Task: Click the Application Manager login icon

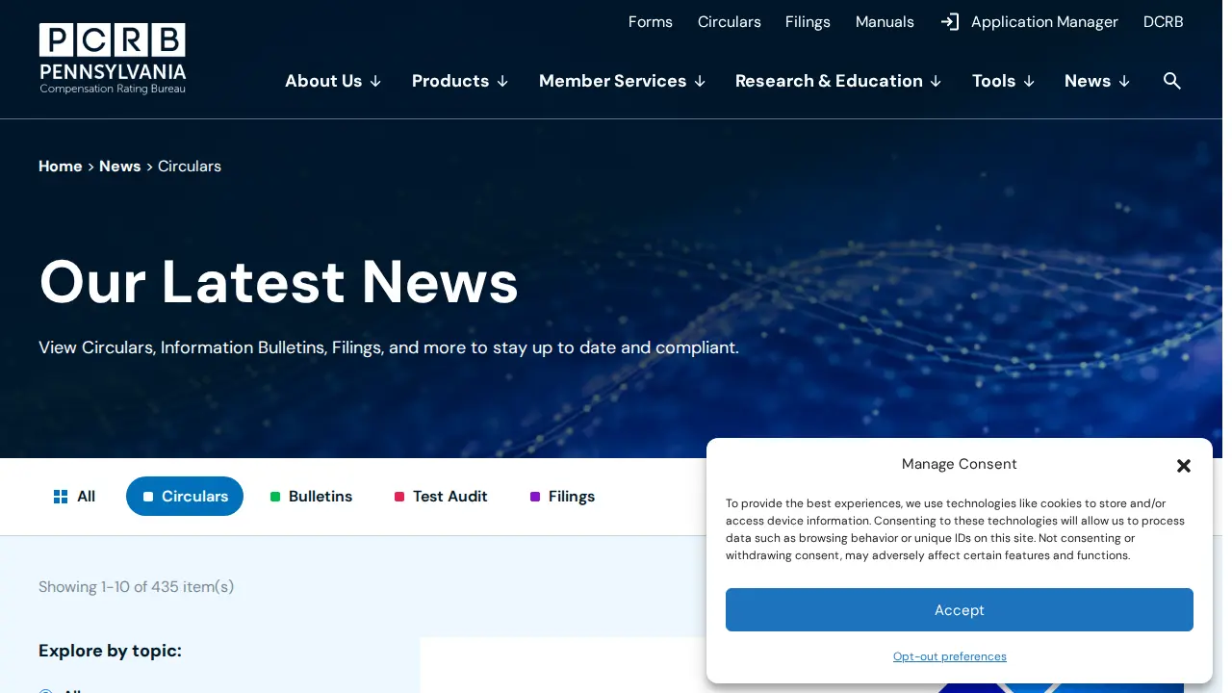Action: click(x=950, y=22)
